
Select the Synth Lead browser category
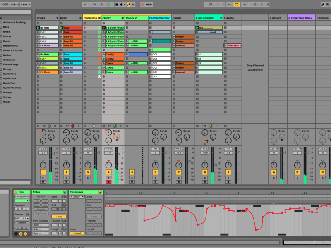click(x=11, y=78)
